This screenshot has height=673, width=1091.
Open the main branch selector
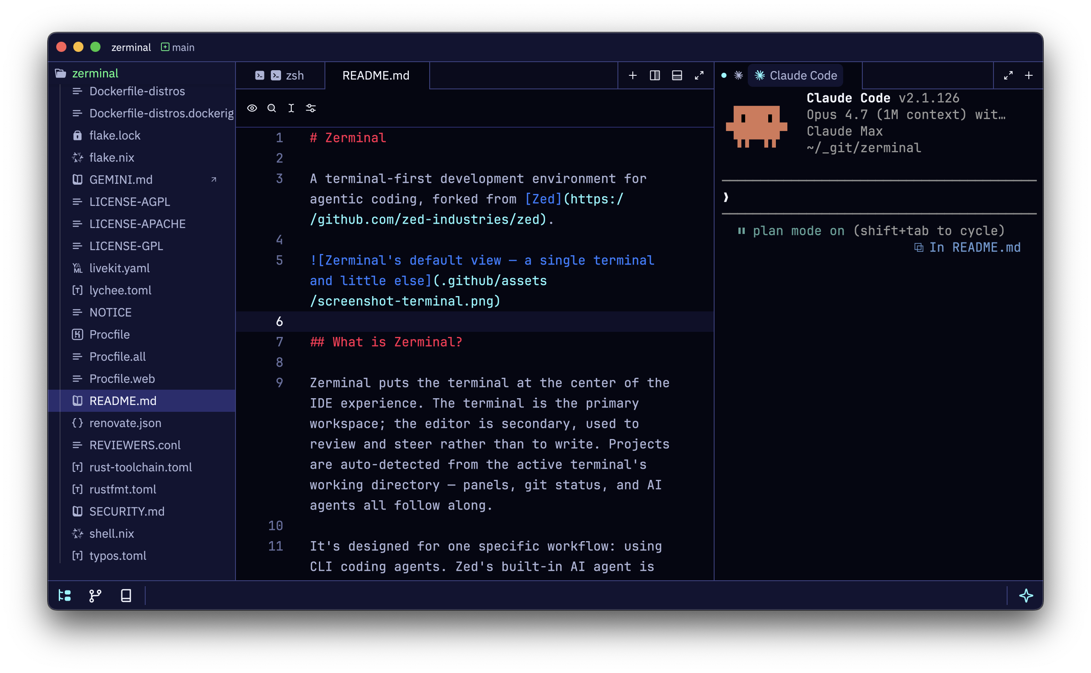coord(178,47)
